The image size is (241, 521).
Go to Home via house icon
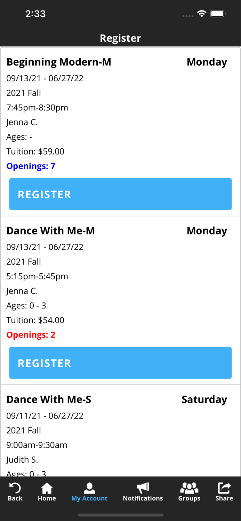[x=47, y=488]
